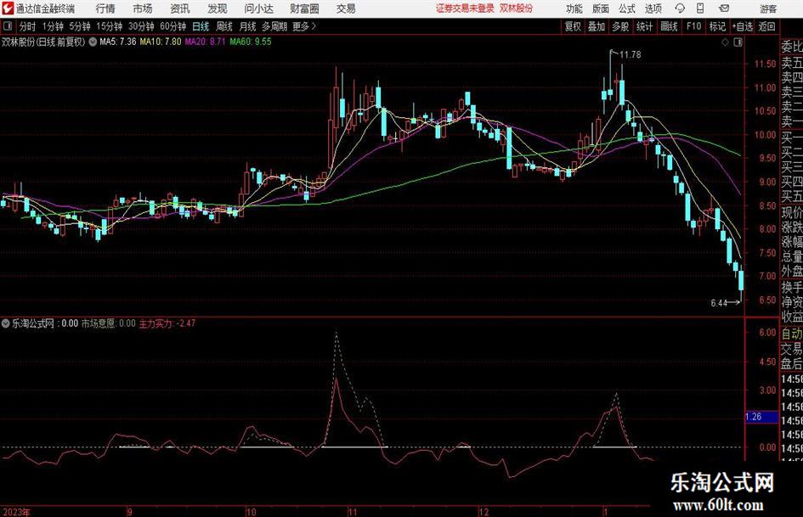This screenshot has height=517, width=803.
Task: Click the red 双林股份 stock name in title bar
Action: [x=517, y=8]
